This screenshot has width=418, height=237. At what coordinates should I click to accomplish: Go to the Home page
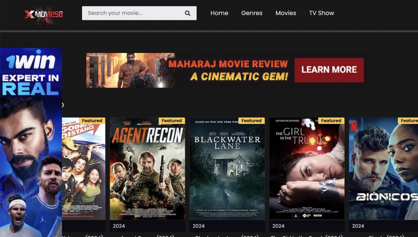pyautogui.click(x=219, y=13)
